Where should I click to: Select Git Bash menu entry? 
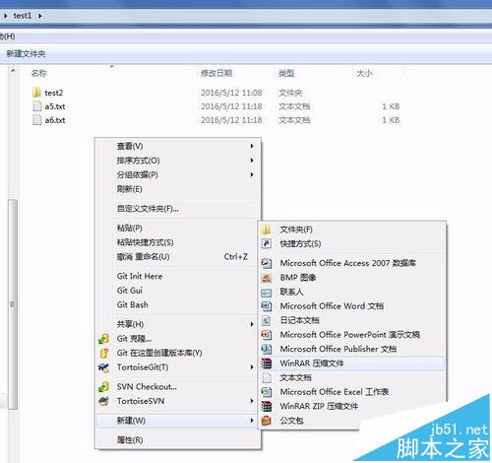tap(133, 304)
